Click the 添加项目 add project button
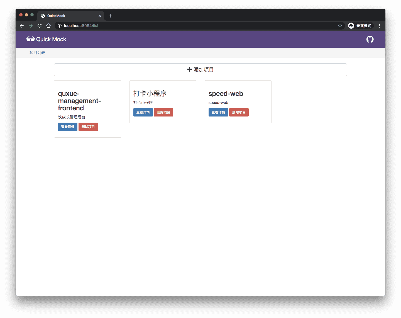401x318 pixels. [x=200, y=70]
